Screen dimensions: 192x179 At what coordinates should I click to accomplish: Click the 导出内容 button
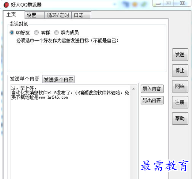point(152,100)
